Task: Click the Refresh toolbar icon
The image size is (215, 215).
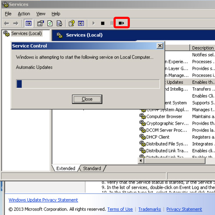Action: click(x=50, y=23)
